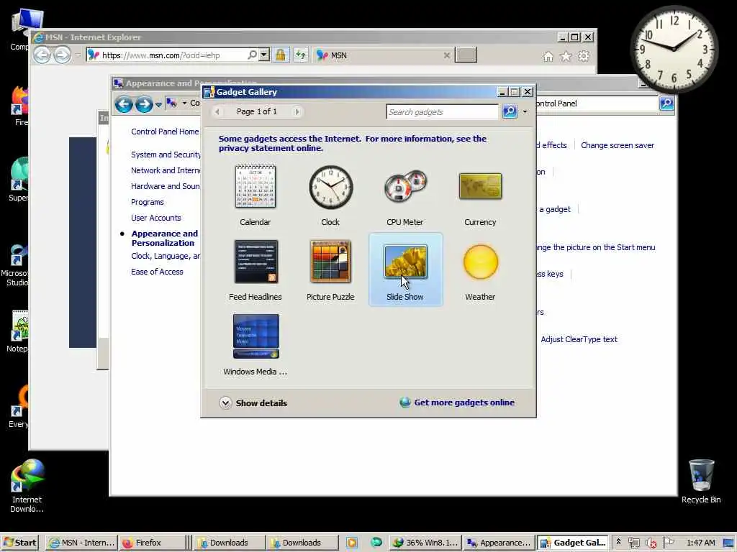737x552 pixels.
Task: Select the Feed Headlines gadget
Action: point(256,262)
